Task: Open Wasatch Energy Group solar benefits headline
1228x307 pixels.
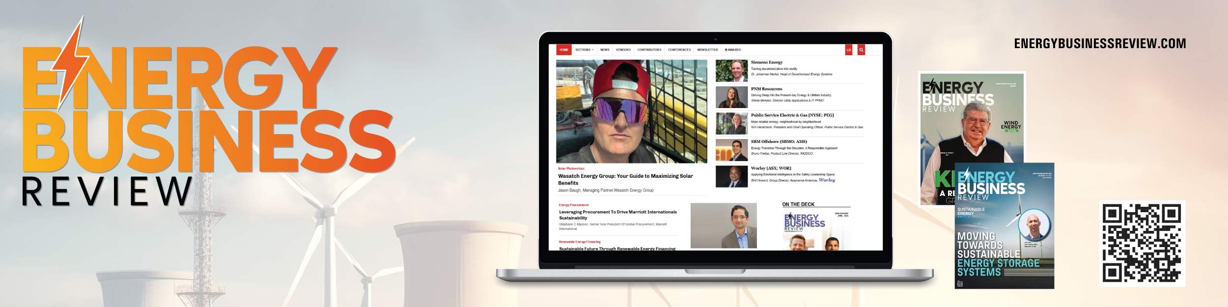Action: 625,179
